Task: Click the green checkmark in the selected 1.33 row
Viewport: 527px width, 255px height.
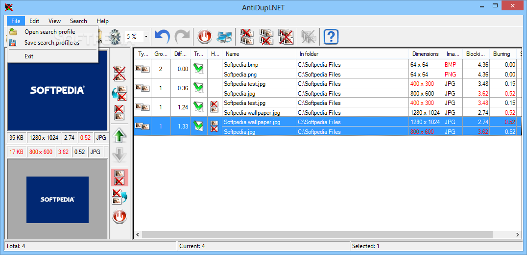Action: pyautogui.click(x=198, y=126)
